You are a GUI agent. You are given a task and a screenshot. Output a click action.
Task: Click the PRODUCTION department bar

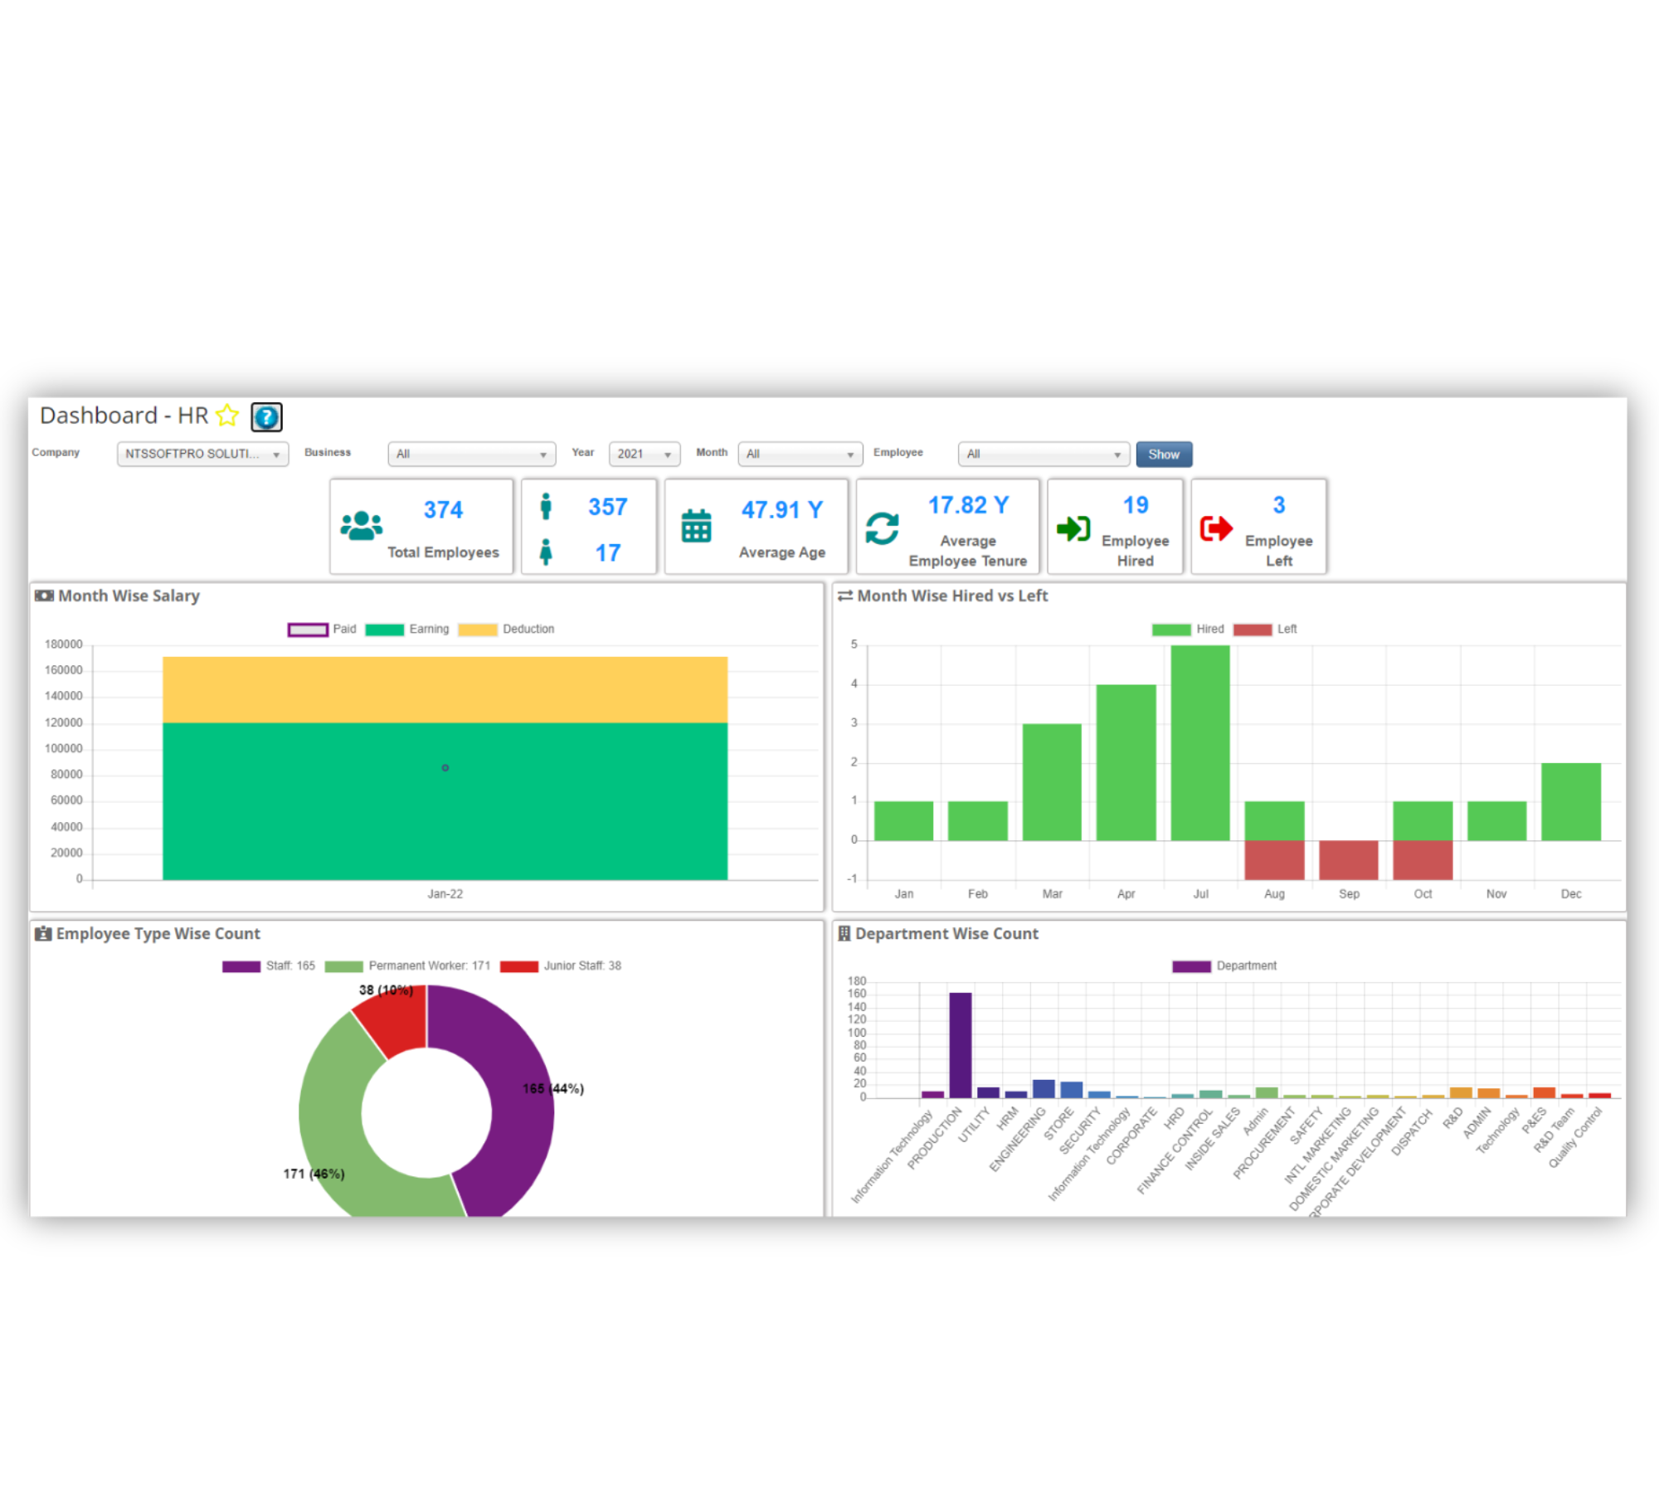pos(960,1045)
